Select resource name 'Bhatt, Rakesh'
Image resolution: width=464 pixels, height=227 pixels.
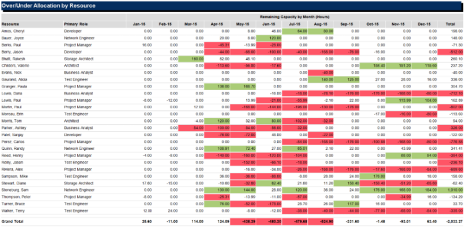[13, 59]
